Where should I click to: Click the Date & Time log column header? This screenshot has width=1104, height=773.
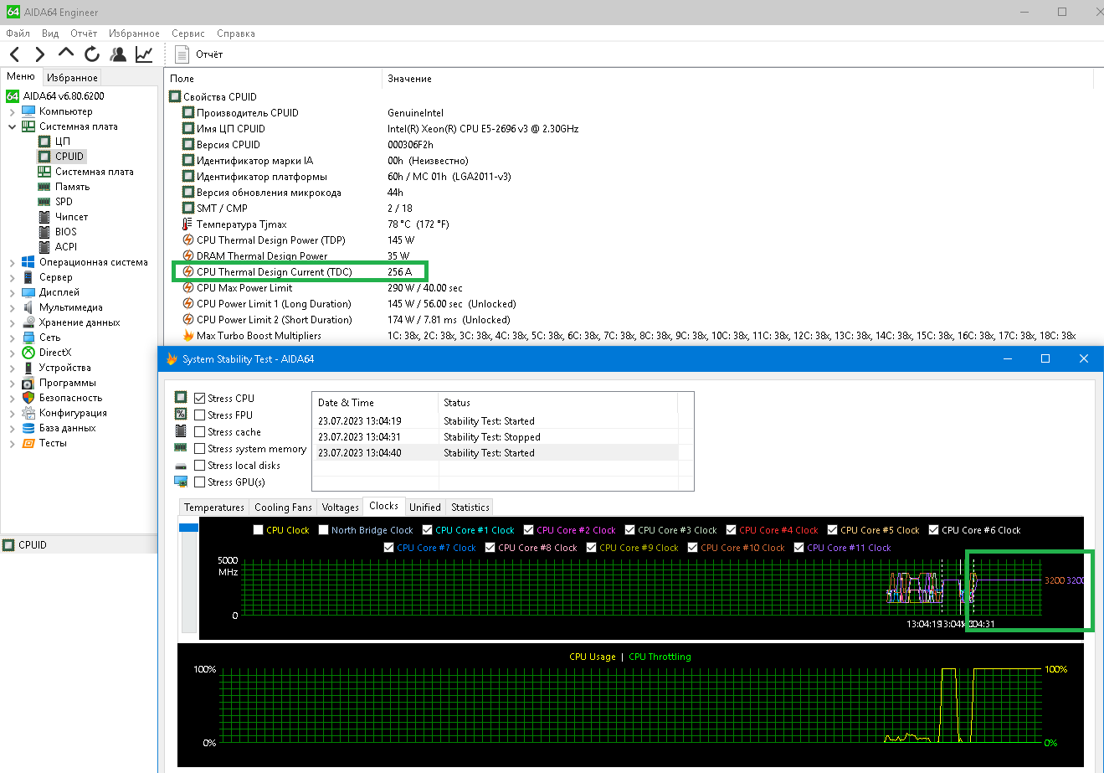(375, 403)
